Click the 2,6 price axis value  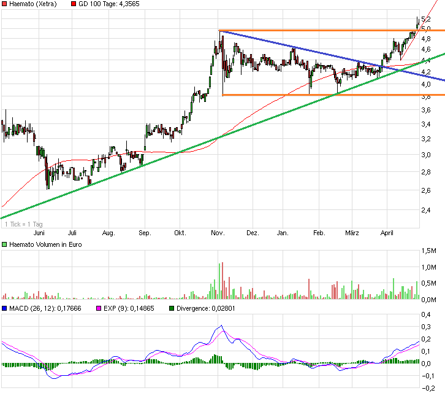point(426,190)
